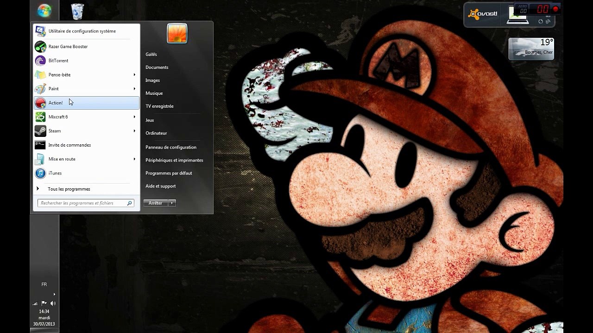Click the Arrêter shutdown button
The height and width of the screenshot is (333, 593).
tap(156, 203)
